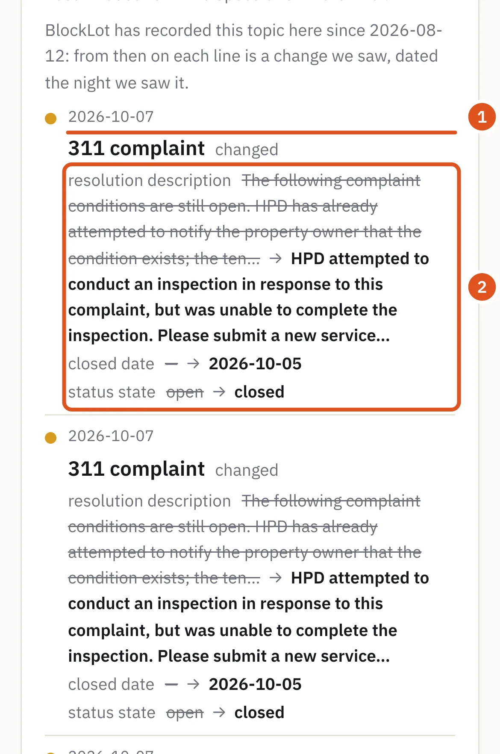Click the changed label in the first entry

pos(247,150)
